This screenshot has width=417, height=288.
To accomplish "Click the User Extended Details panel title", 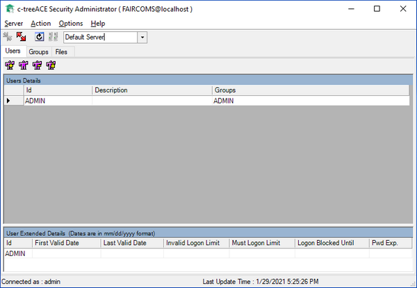I will pyautogui.click(x=81, y=234).
